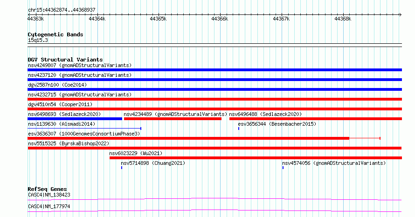This screenshot has width=415, height=217.
Task: Click the 44367k ruler tick label
Action: [x=281, y=19]
